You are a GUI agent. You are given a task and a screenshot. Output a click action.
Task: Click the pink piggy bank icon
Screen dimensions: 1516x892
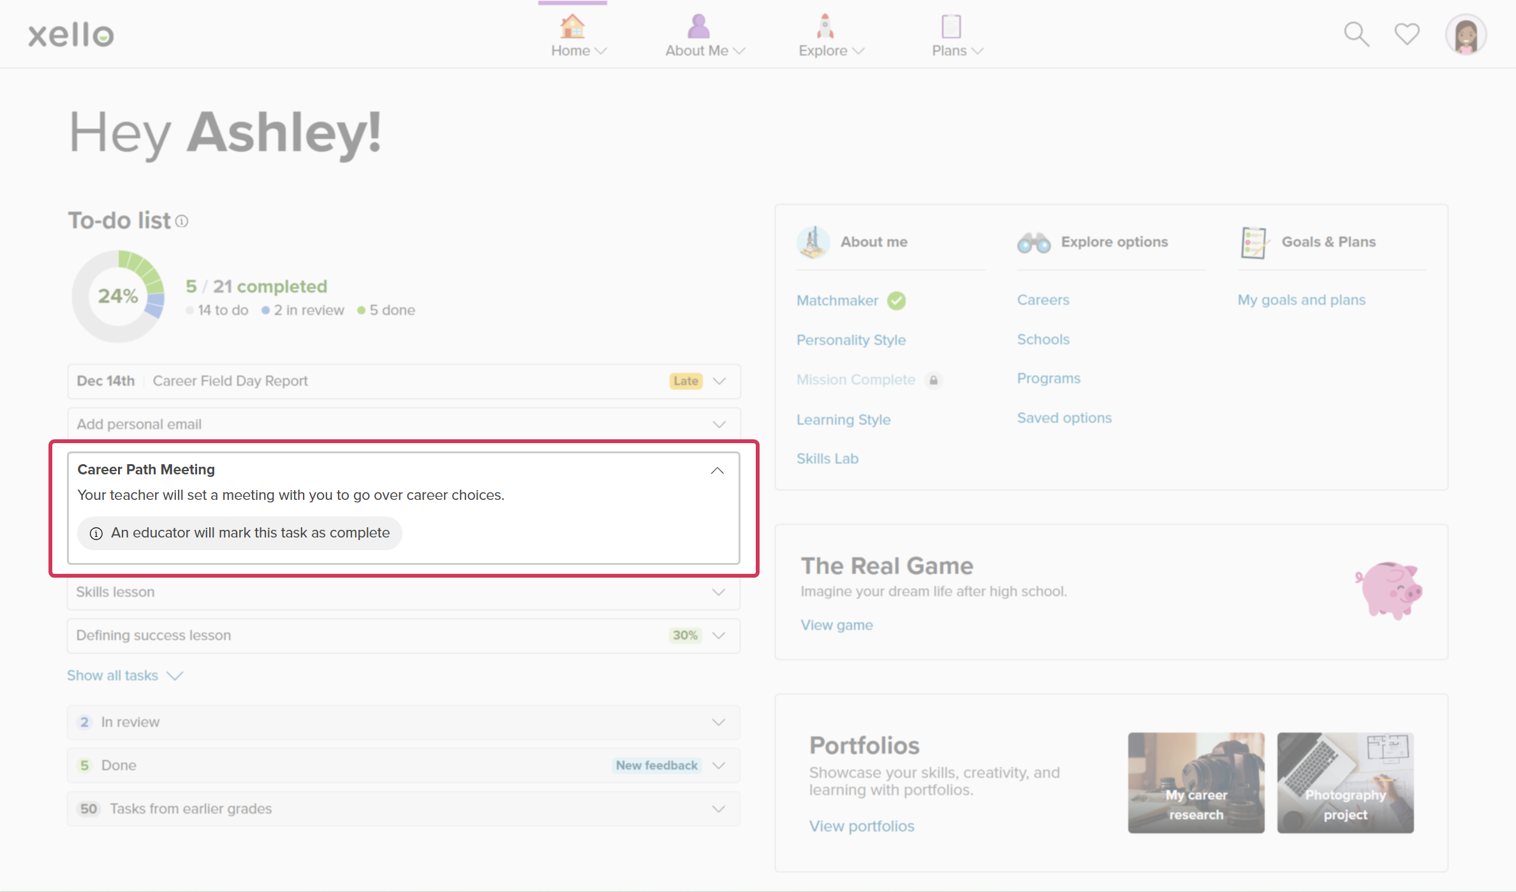click(x=1388, y=589)
